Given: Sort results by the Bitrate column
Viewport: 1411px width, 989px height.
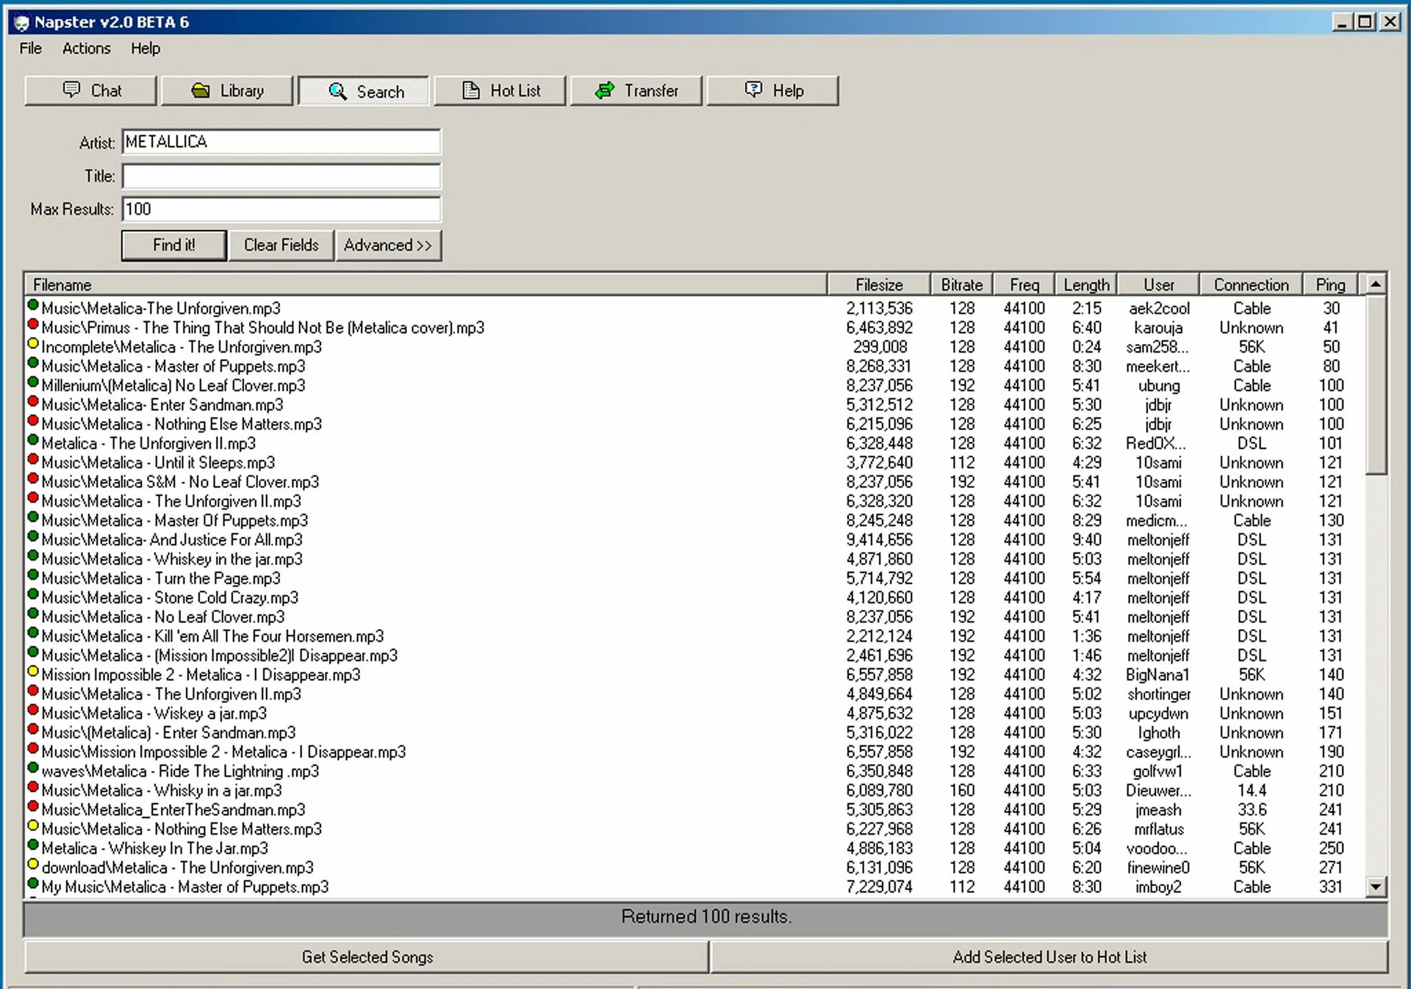Looking at the screenshot, I should pyautogui.click(x=961, y=284).
